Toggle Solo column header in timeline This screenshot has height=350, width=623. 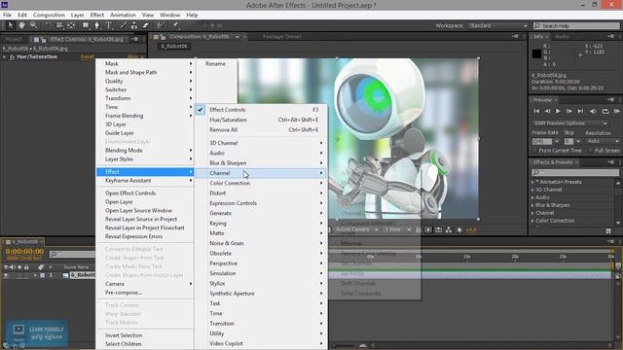coord(19,267)
